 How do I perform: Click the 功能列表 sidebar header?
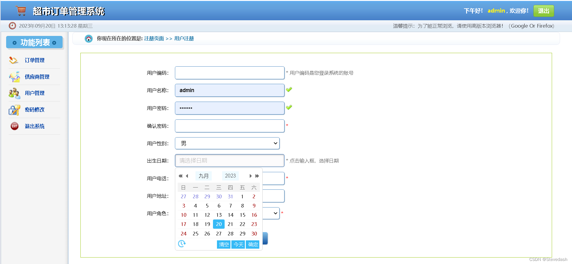[x=34, y=42]
